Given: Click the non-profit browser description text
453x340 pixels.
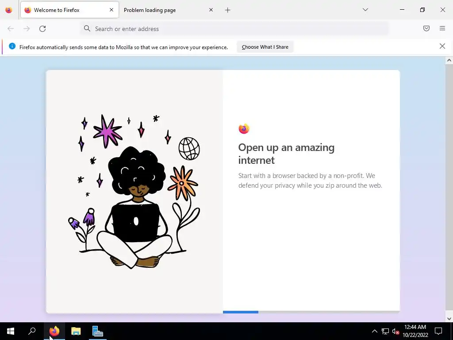Looking at the screenshot, I should coord(310,181).
